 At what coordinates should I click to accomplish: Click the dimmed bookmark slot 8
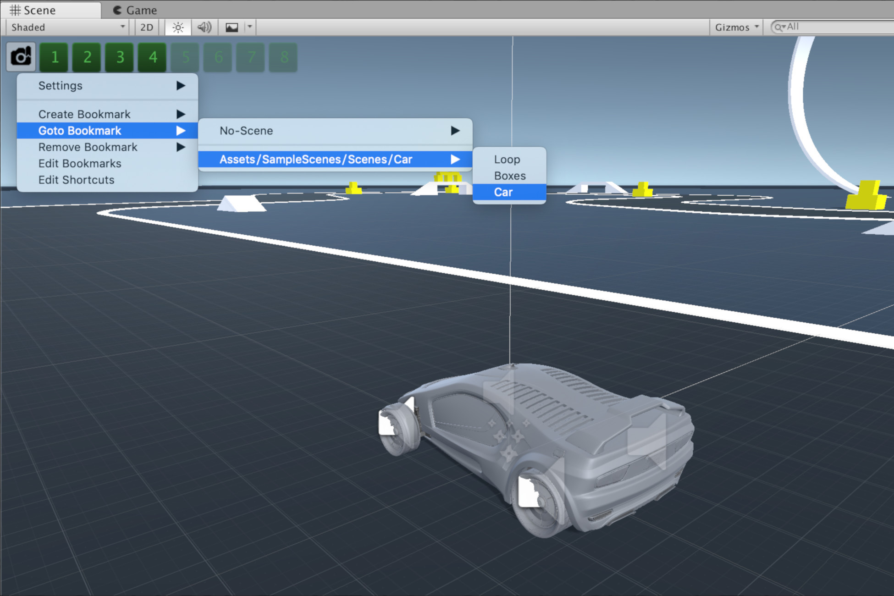(x=284, y=57)
